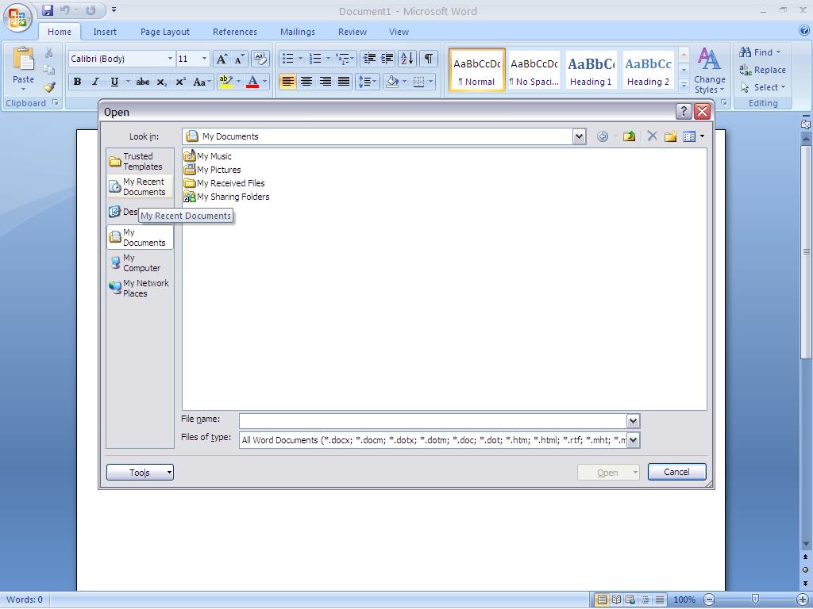Open Views menu in Open dialog
Viewport: 813px width, 609px height.
coord(694,136)
